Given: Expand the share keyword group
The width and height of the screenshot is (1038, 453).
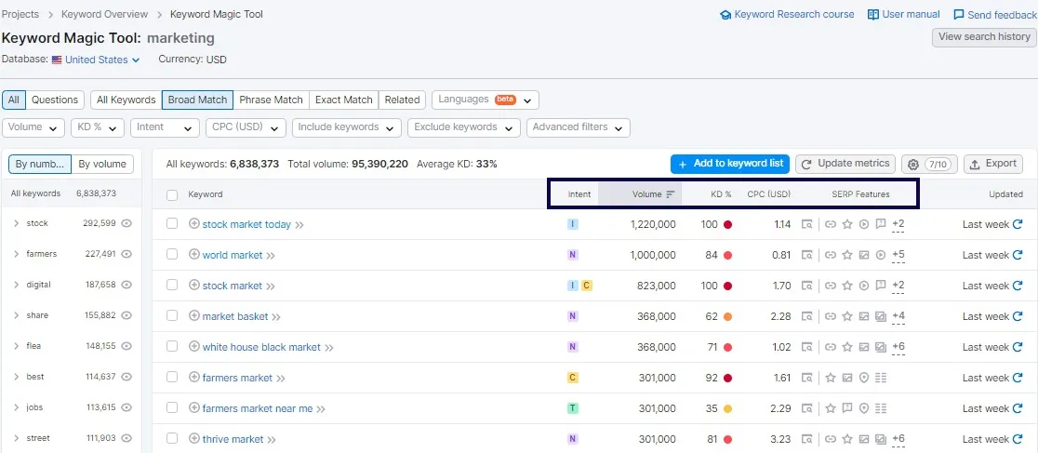Looking at the screenshot, I should pyautogui.click(x=16, y=315).
